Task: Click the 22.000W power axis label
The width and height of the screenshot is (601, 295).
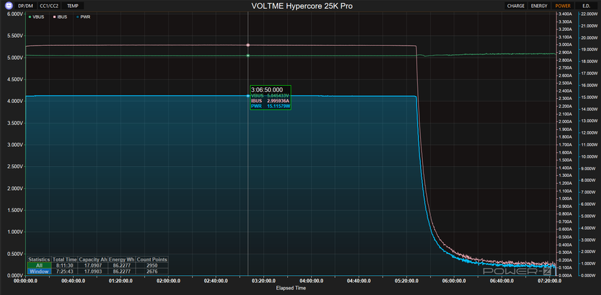Action: 589,14
